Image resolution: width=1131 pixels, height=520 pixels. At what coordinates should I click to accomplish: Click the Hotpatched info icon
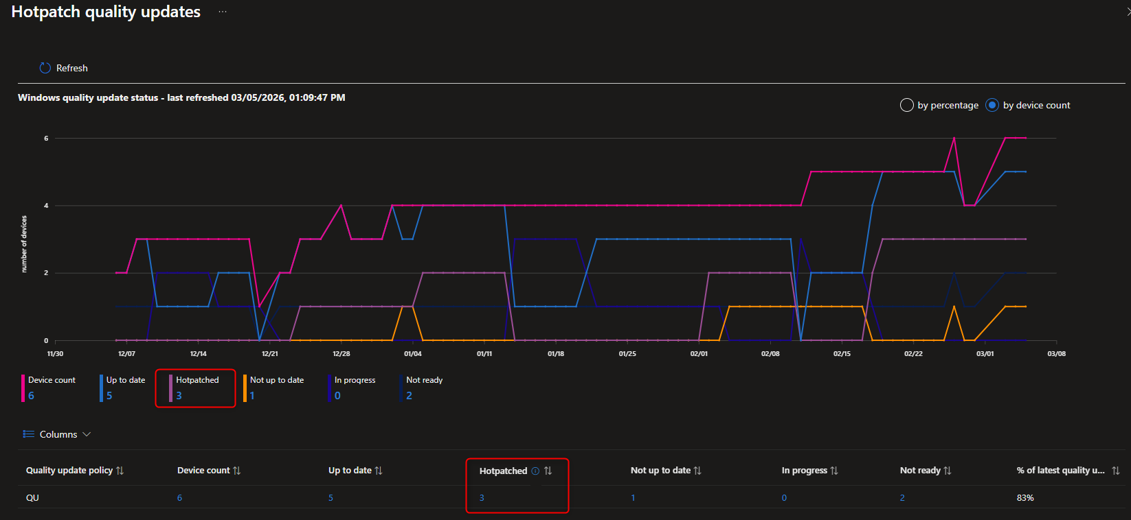tap(535, 471)
